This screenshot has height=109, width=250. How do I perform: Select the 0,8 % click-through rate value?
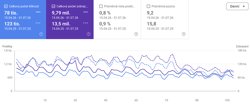click(x=105, y=13)
